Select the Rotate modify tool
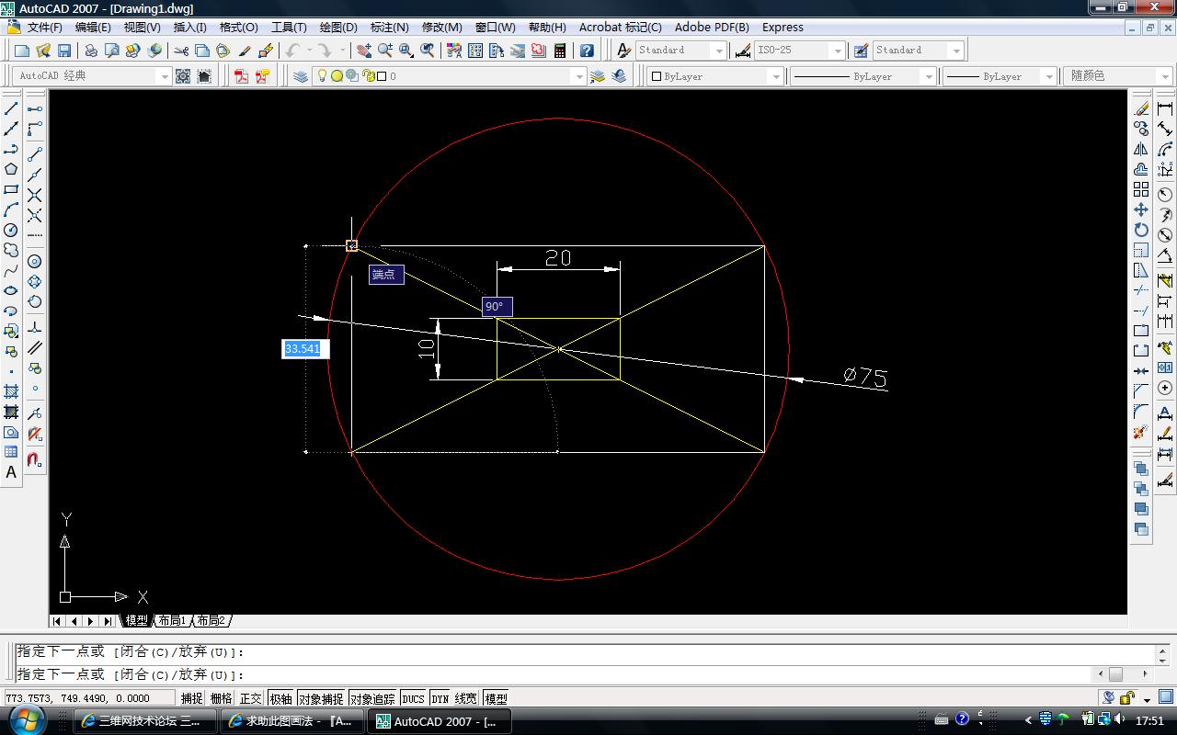Image resolution: width=1177 pixels, height=735 pixels. click(1141, 230)
